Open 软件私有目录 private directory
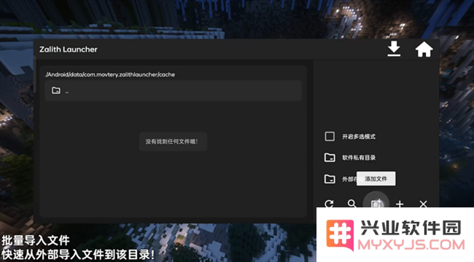This screenshot has width=474, height=262. click(x=350, y=157)
